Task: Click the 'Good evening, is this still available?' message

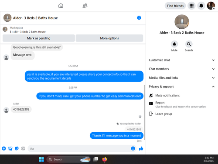Action: (x=37, y=47)
